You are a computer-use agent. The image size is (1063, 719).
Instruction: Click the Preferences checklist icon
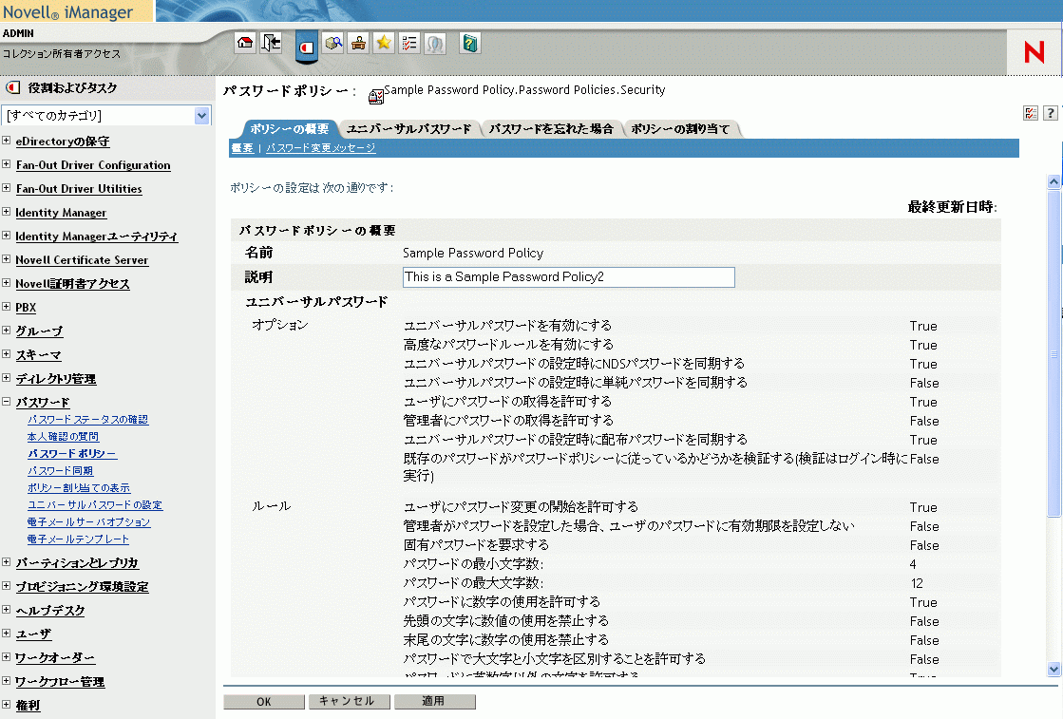[409, 44]
